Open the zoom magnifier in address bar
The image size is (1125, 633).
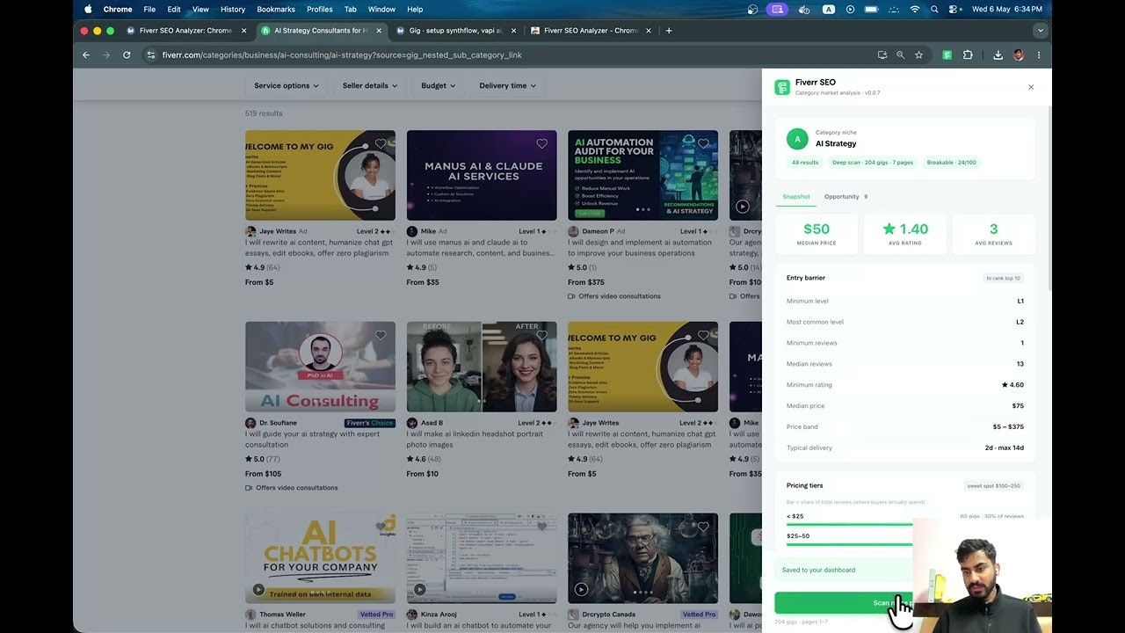tap(900, 55)
